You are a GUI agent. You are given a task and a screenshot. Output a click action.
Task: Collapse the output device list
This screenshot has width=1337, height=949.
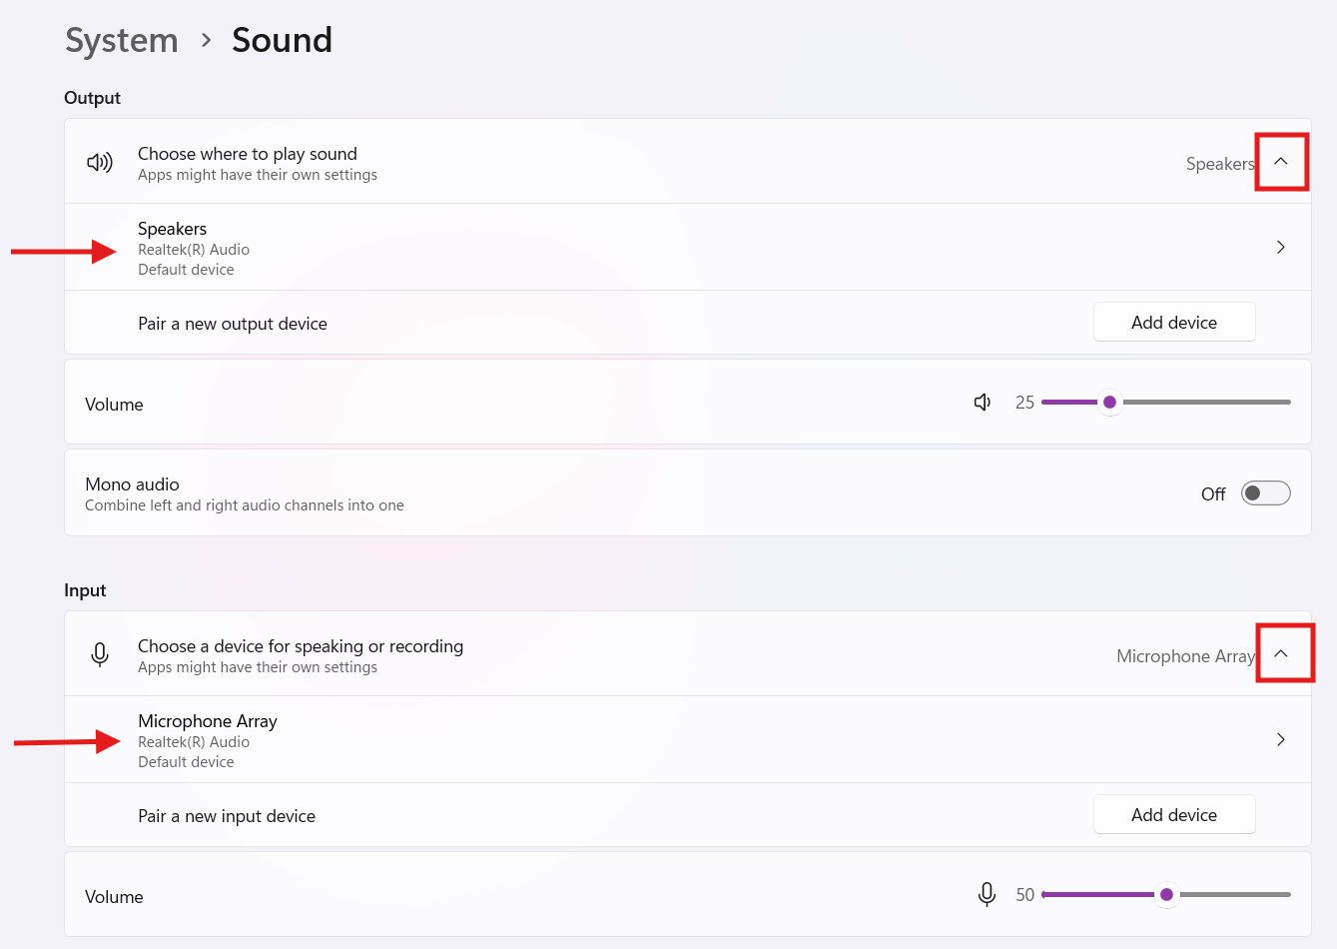point(1281,162)
